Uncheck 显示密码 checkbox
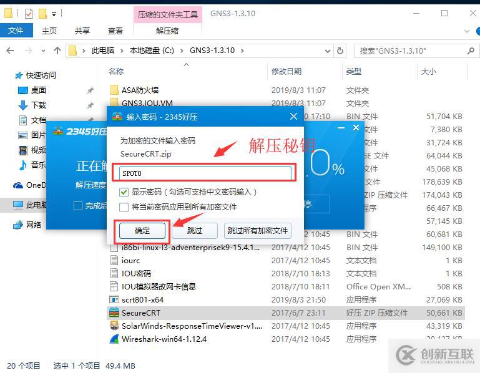480x373 pixels. click(x=124, y=192)
